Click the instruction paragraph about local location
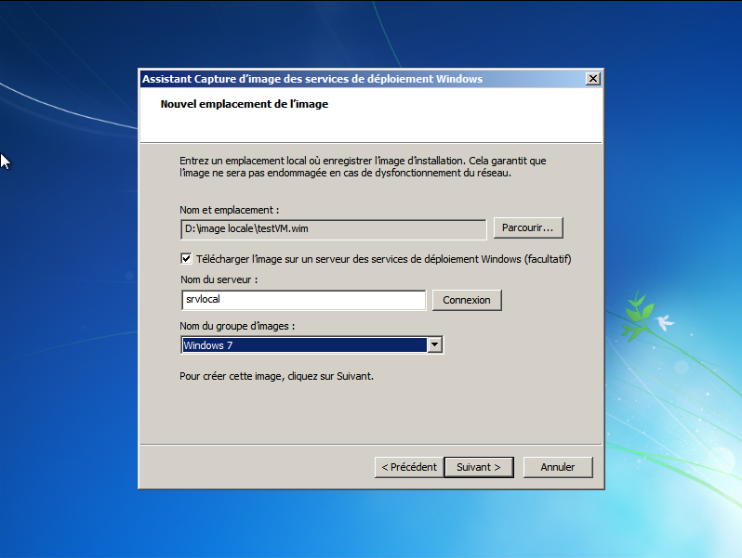 pyautogui.click(x=364, y=166)
